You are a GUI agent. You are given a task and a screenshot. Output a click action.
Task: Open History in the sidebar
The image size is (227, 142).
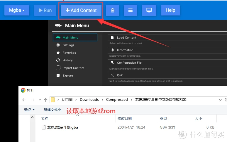tap(68, 60)
